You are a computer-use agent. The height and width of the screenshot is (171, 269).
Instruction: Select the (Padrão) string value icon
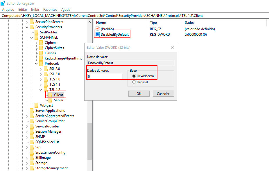tap(98, 29)
